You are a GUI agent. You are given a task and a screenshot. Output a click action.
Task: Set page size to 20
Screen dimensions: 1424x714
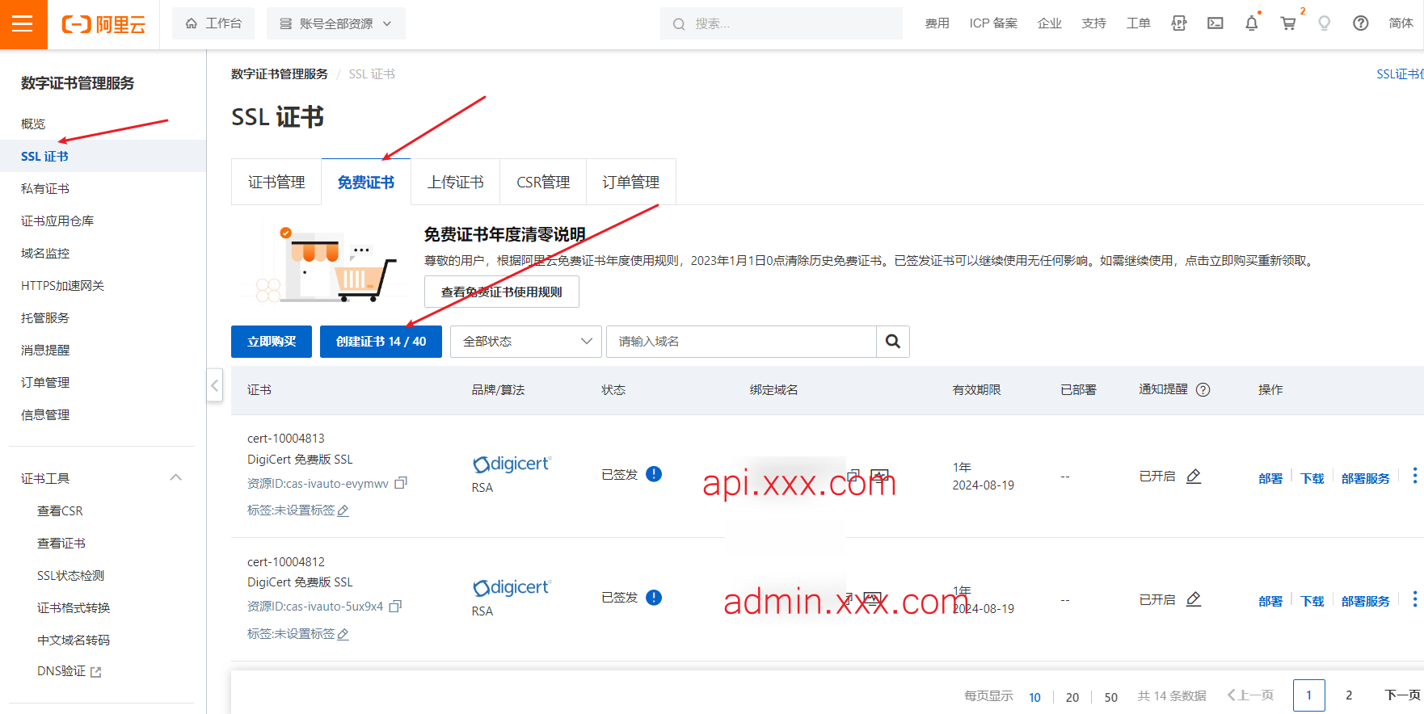(x=1072, y=697)
